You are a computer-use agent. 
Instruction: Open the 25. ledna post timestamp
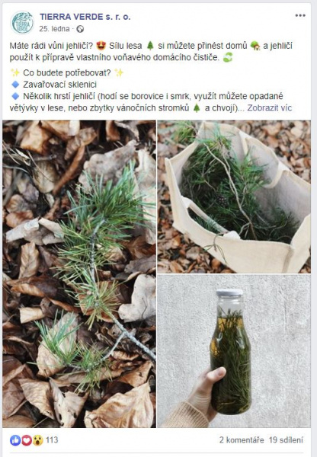pos(55,29)
